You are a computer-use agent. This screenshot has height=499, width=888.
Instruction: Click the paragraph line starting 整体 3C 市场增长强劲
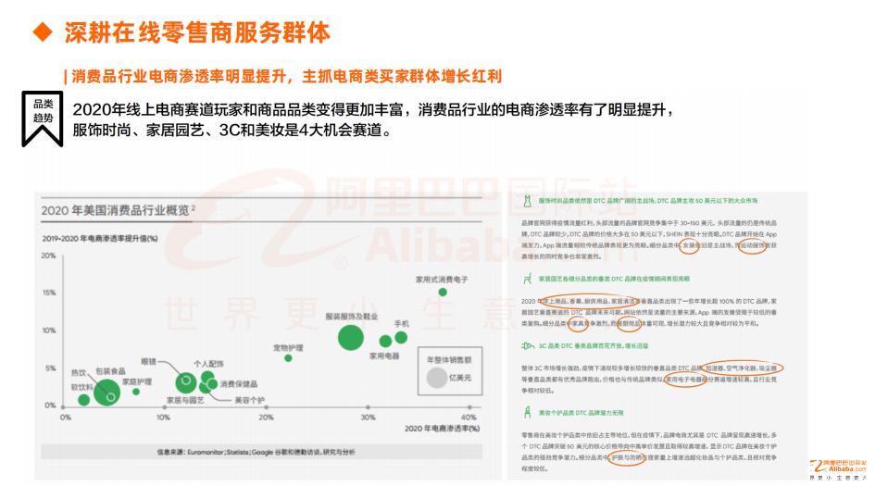[x=649, y=368]
